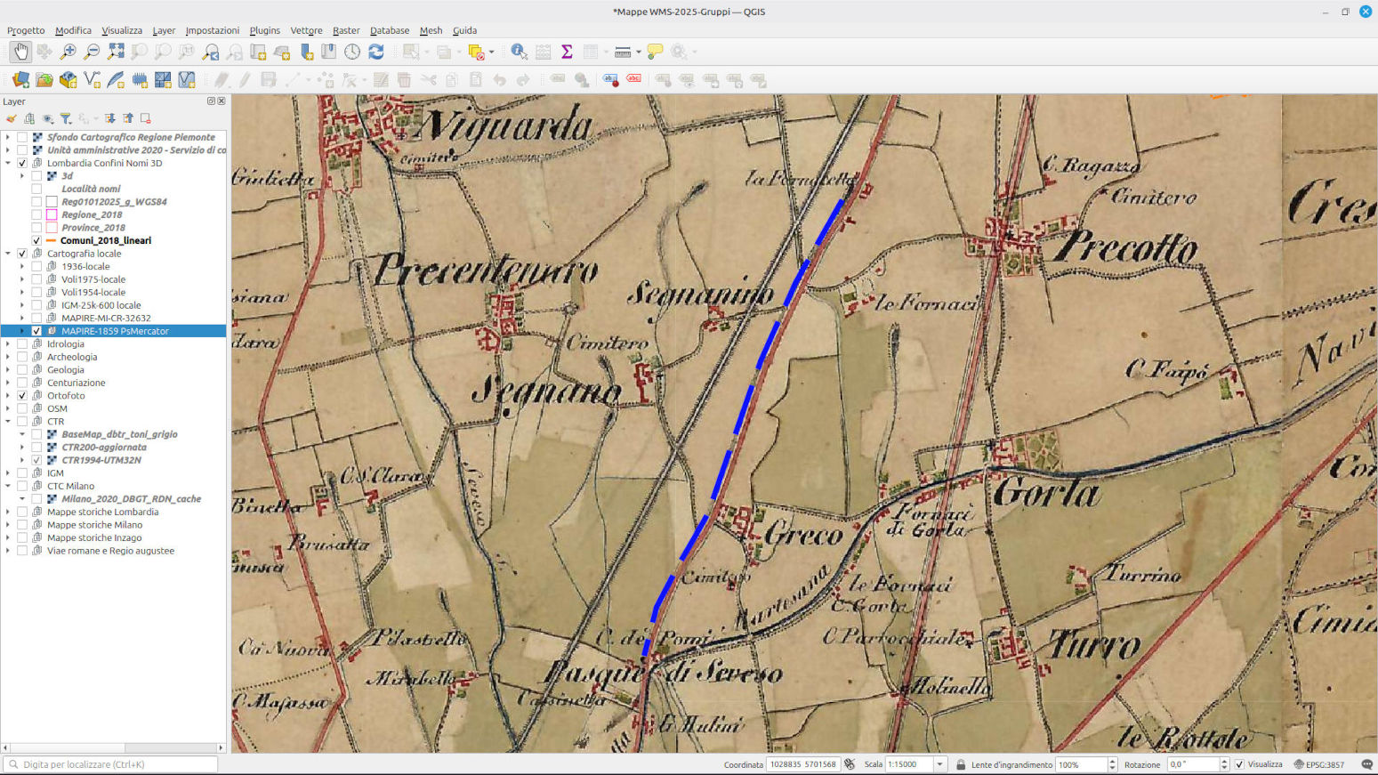Open the messages log speech-bubble icon
Screen dimensions: 1378x775
pyautogui.click(x=1367, y=764)
